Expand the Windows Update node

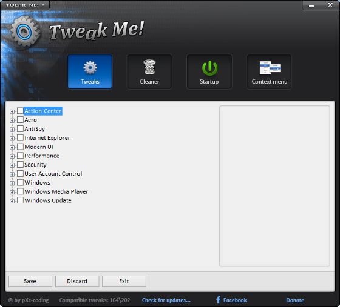[12, 201]
